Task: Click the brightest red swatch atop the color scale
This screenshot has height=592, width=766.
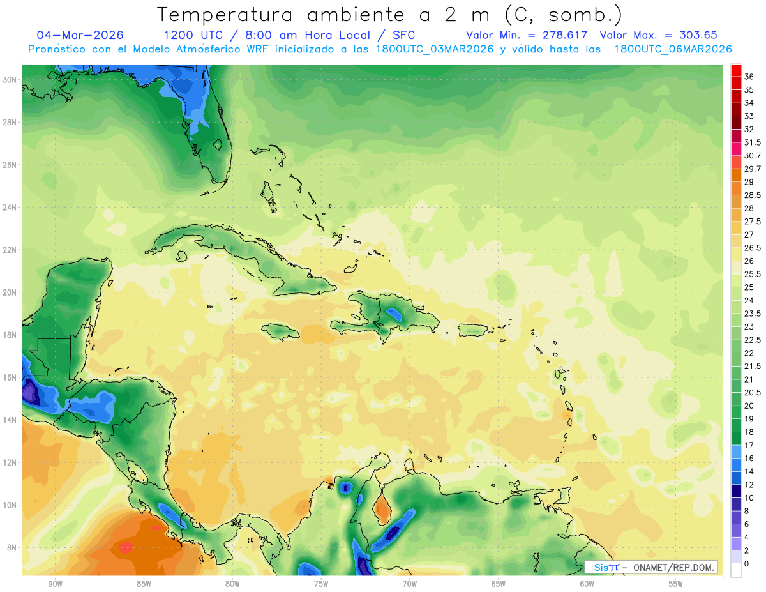Action: 736,71
